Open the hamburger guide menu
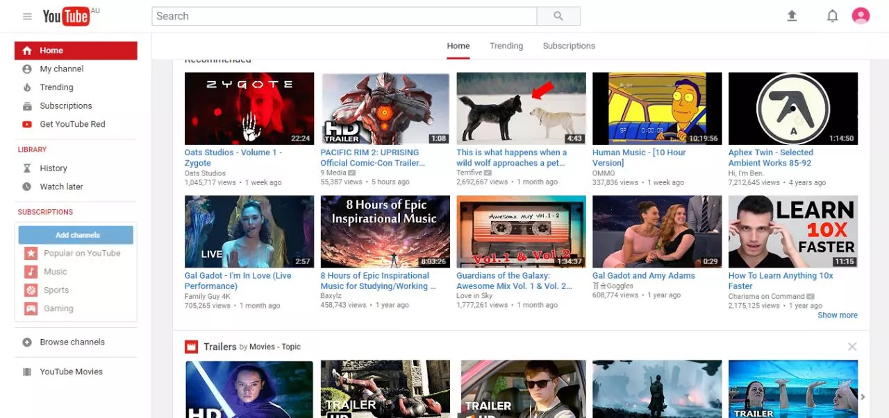The width and height of the screenshot is (889, 418). coord(27,17)
